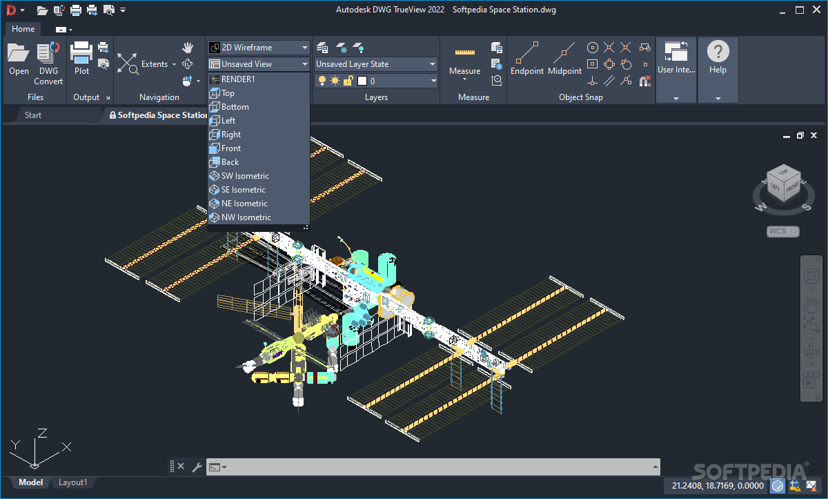
Task: Open the navigation bar SteeringWheel icon
Action: pyautogui.click(x=811, y=277)
